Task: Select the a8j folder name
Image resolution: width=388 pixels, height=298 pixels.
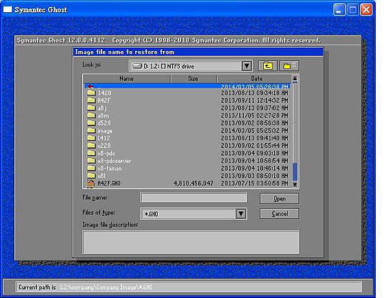Action: click(x=102, y=108)
